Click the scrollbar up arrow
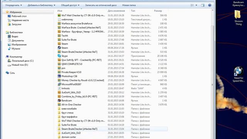Screen dimensions: 247x139 point(213,10)
